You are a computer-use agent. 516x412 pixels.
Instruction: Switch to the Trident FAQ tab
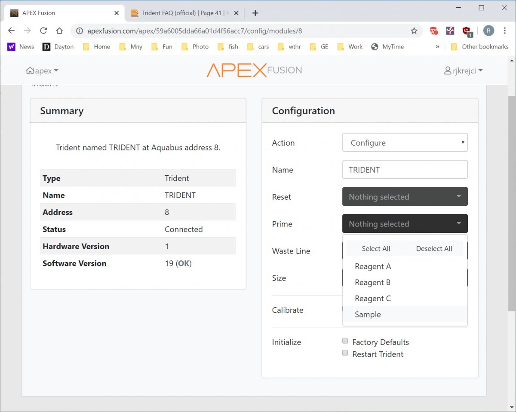[184, 13]
